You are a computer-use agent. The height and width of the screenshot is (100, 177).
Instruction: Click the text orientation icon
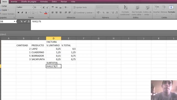tap(66, 7)
